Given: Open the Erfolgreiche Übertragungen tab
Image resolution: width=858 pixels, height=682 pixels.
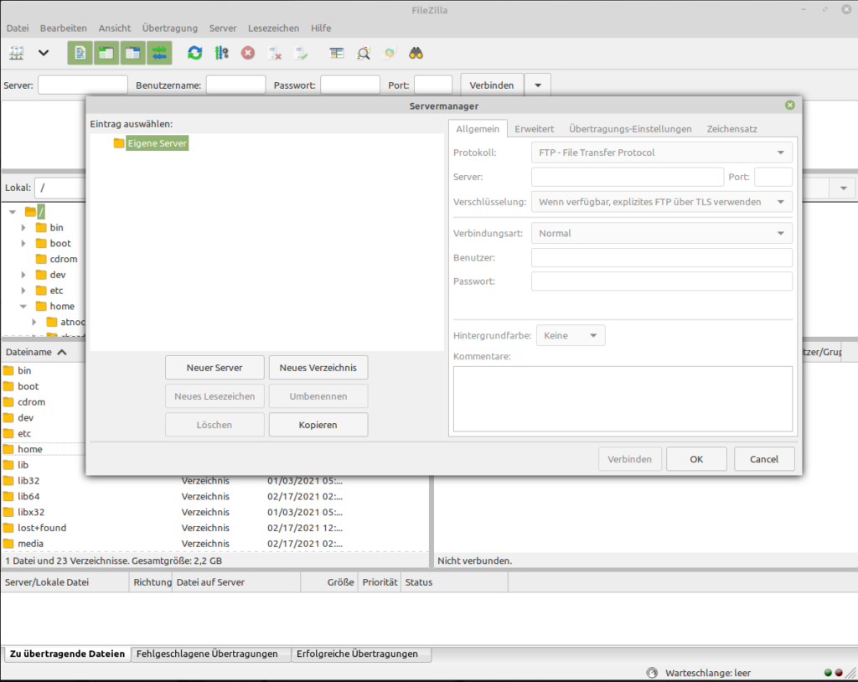Looking at the screenshot, I should click(x=357, y=654).
